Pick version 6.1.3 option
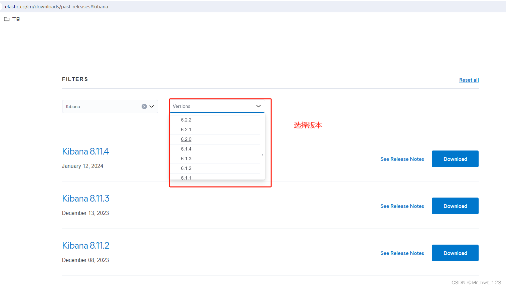This screenshot has height=288, width=506. pyautogui.click(x=215, y=159)
